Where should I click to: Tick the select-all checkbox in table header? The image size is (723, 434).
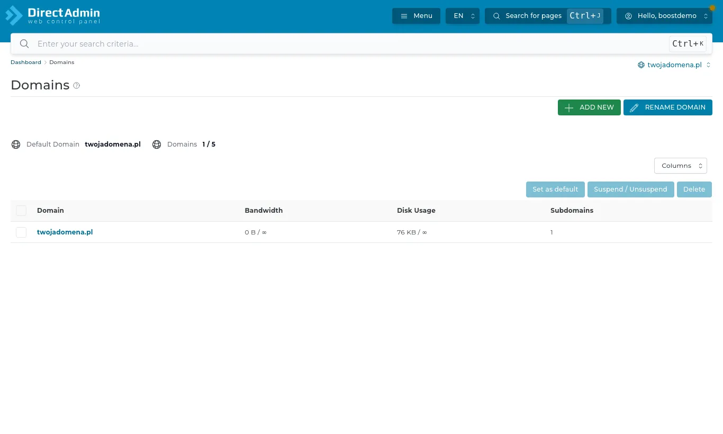[x=21, y=211]
